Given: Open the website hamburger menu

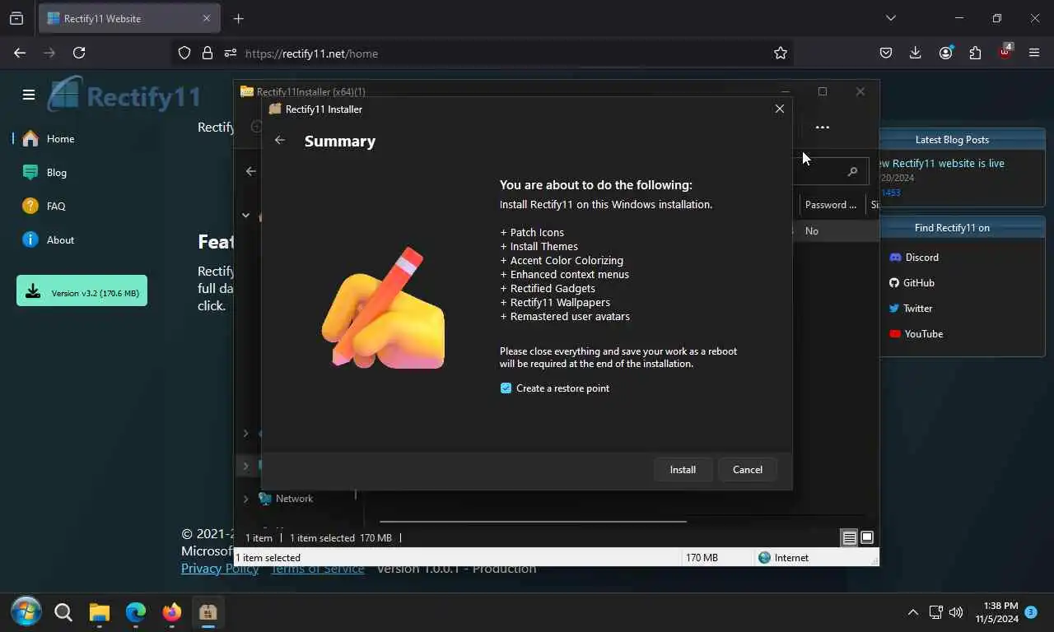Looking at the screenshot, I should pos(29,95).
